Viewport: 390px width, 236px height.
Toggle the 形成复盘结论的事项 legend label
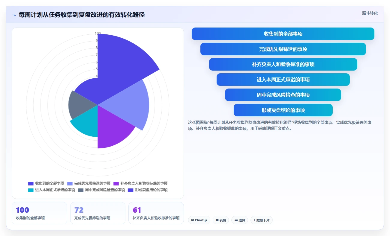[x=151, y=190]
